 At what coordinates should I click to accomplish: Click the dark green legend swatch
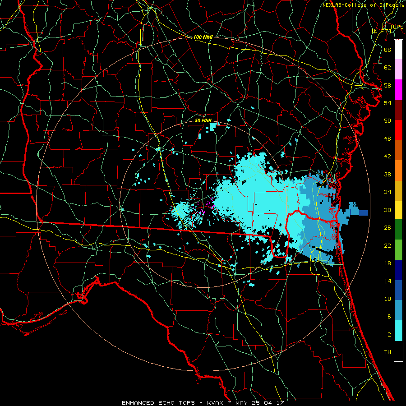pos(398,230)
